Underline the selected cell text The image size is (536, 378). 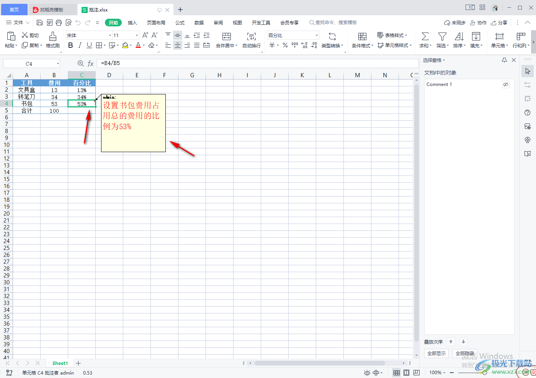(x=89, y=45)
